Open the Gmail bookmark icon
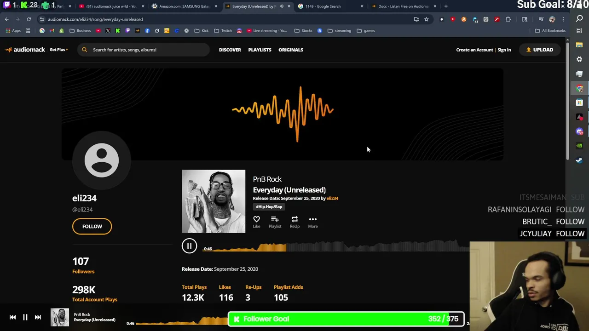The width and height of the screenshot is (589, 331). (52, 31)
